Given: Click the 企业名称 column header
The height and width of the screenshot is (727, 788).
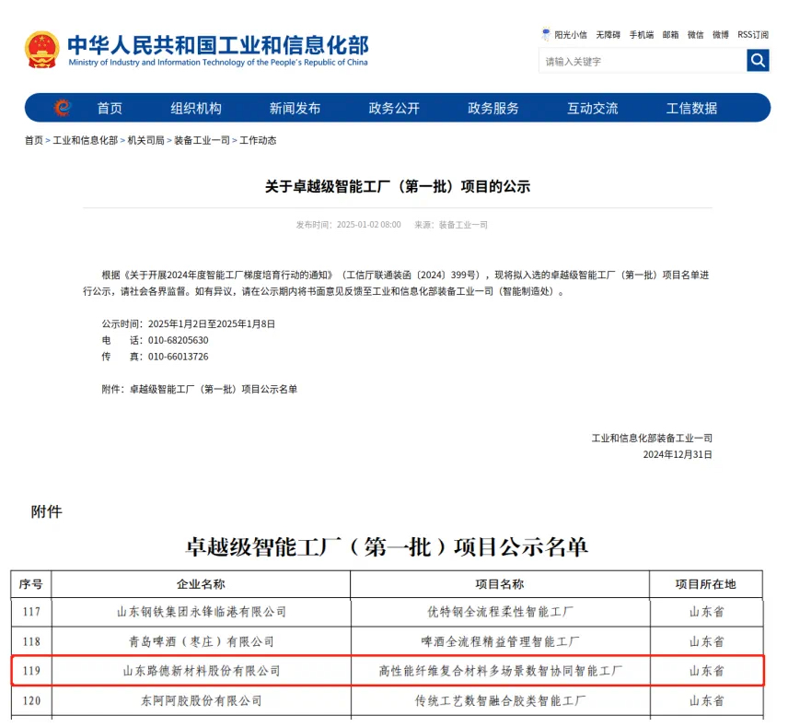Looking at the screenshot, I should pyautogui.click(x=201, y=584).
